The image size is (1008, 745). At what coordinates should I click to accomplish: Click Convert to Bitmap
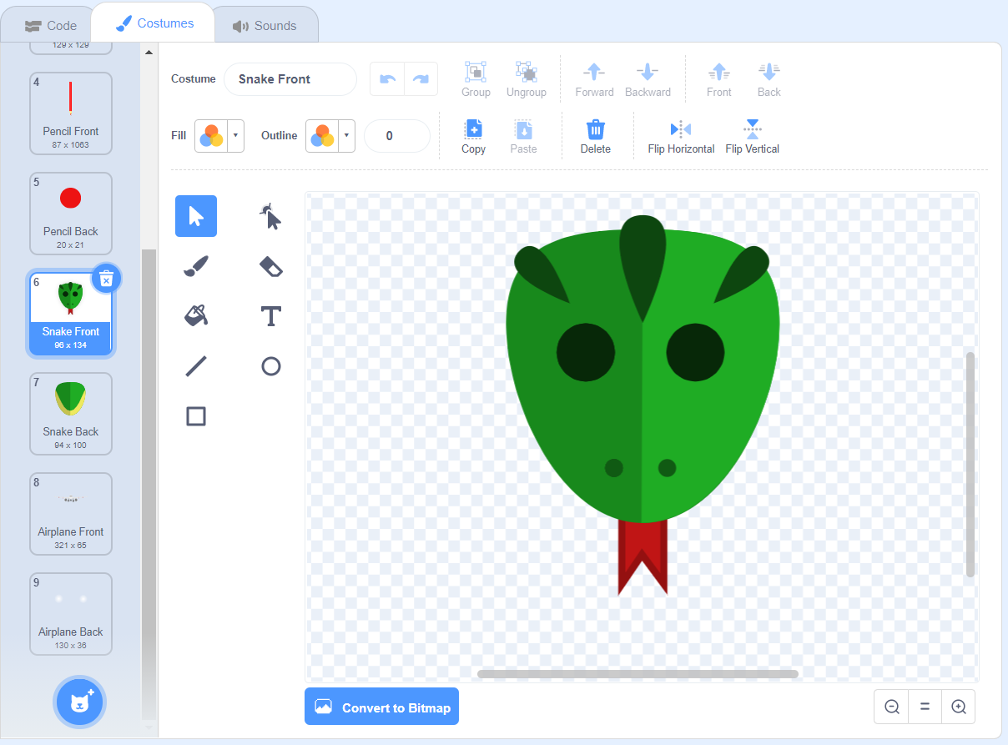coord(381,707)
